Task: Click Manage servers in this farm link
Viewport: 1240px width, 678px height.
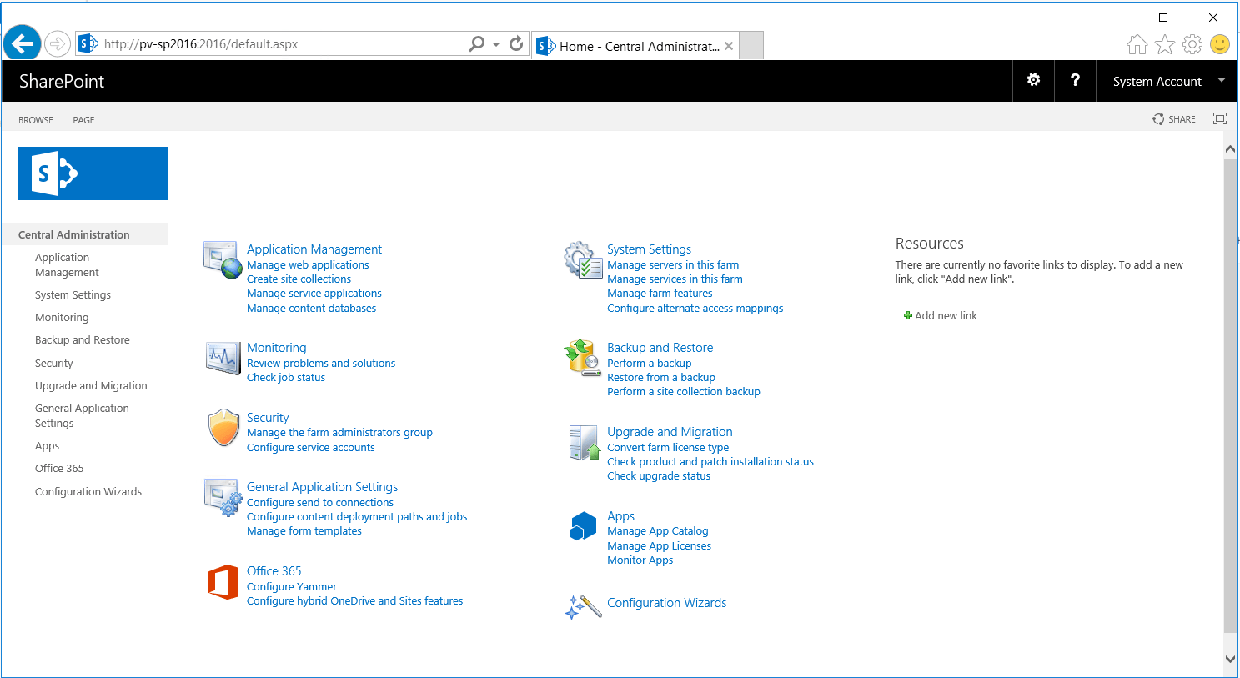Action: click(673, 264)
